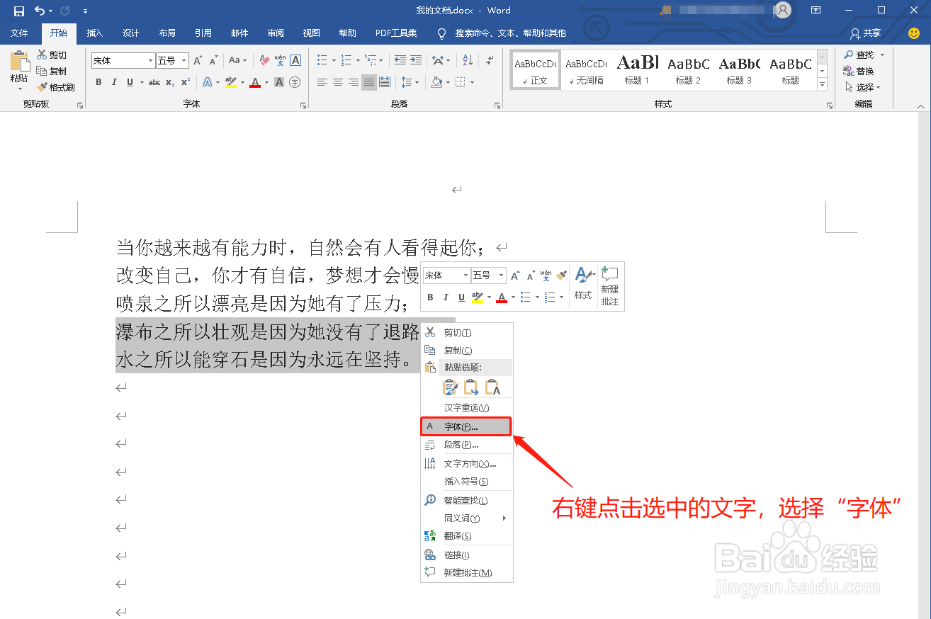Apply the 标题 1 style thumbnail
The height and width of the screenshot is (619, 931).
[637, 69]
